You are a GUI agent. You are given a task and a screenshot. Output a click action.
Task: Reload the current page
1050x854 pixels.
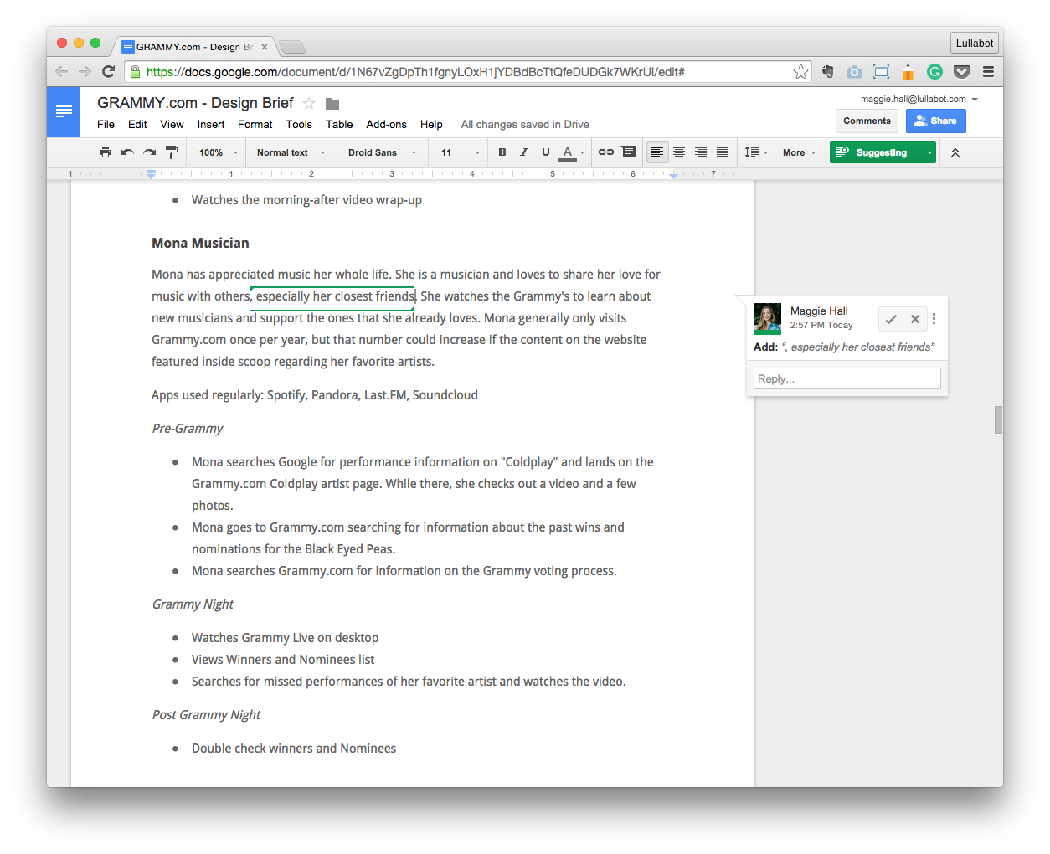tap(108, 72)
